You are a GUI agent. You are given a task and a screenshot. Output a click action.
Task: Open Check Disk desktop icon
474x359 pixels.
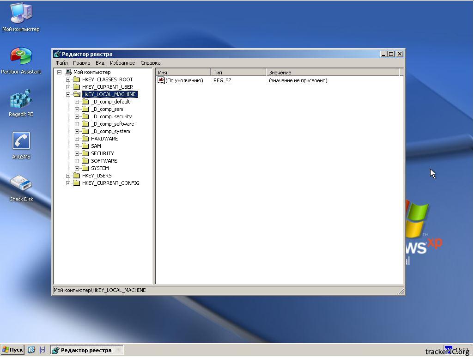pos(21,184)
